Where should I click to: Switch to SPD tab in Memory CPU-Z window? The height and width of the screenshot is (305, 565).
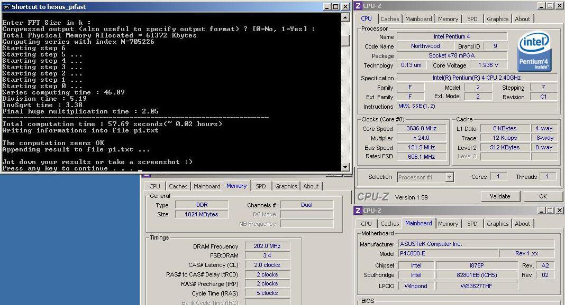click(x=260, y=186)
